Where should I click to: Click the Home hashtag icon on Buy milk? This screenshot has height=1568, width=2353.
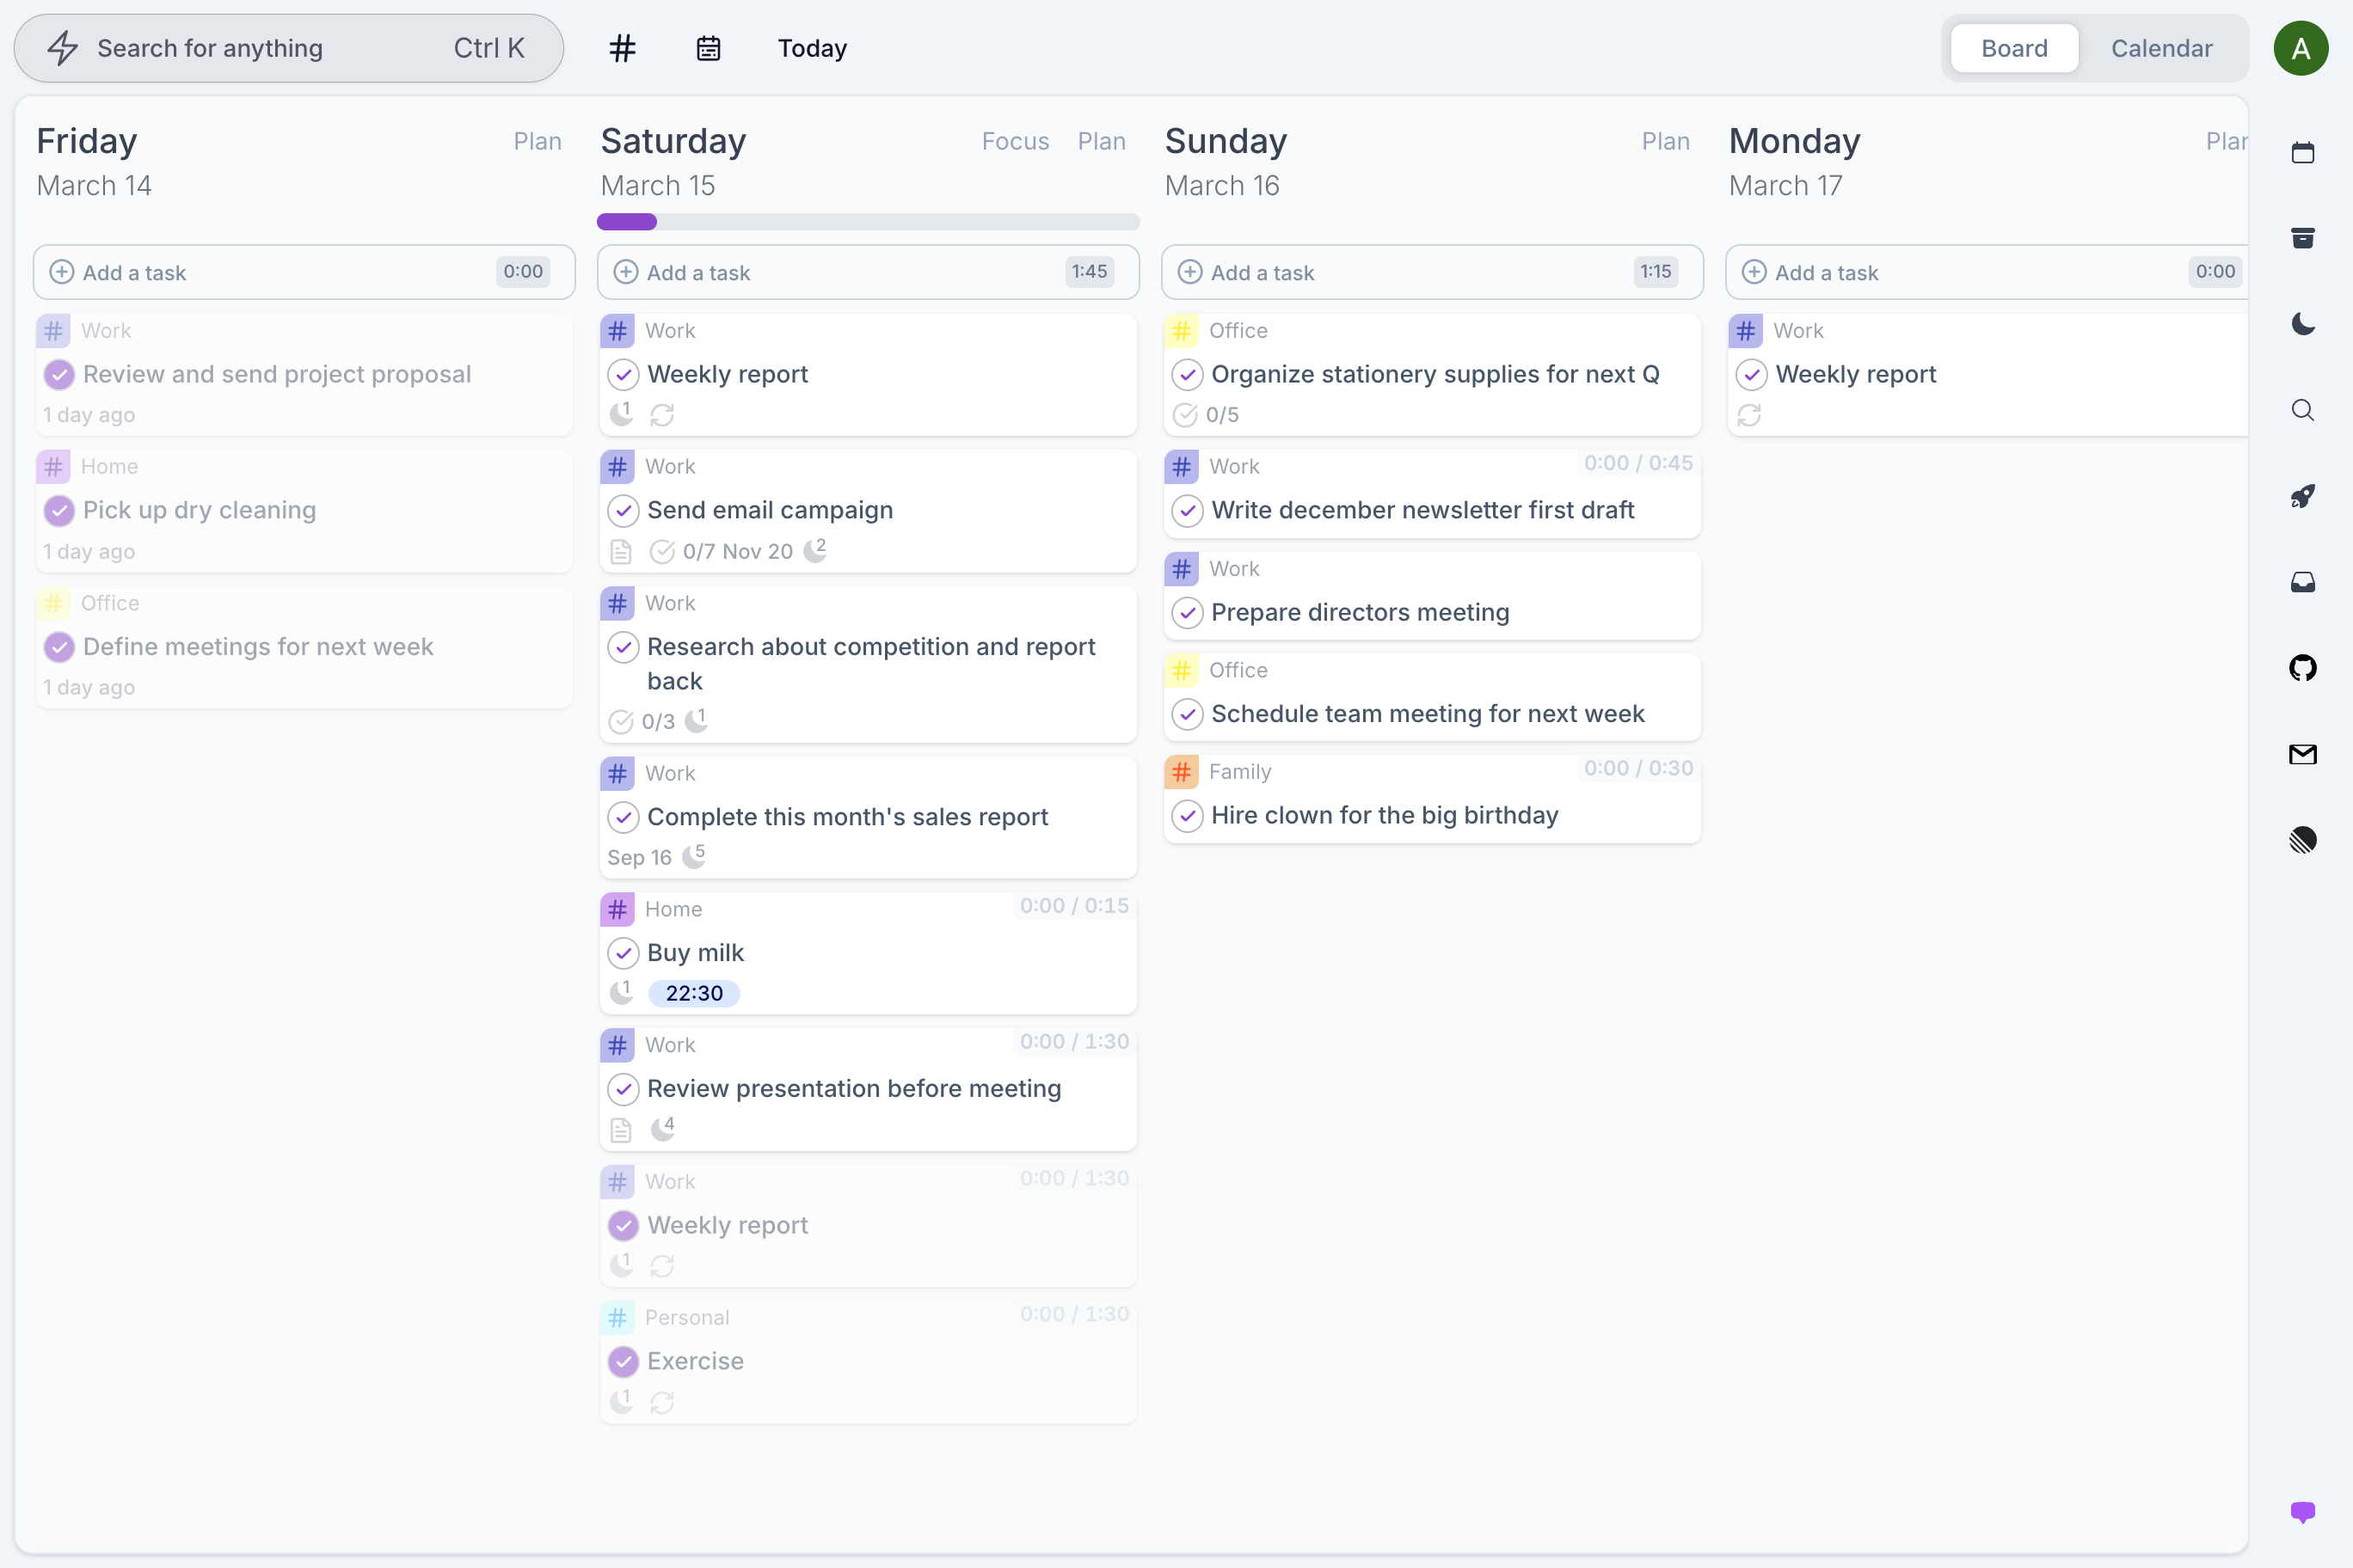(x=617, y=910)
